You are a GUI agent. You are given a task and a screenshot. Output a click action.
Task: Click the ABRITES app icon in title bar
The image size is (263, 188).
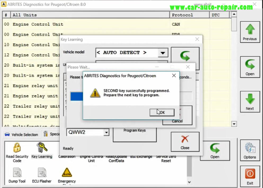(4, 4)
